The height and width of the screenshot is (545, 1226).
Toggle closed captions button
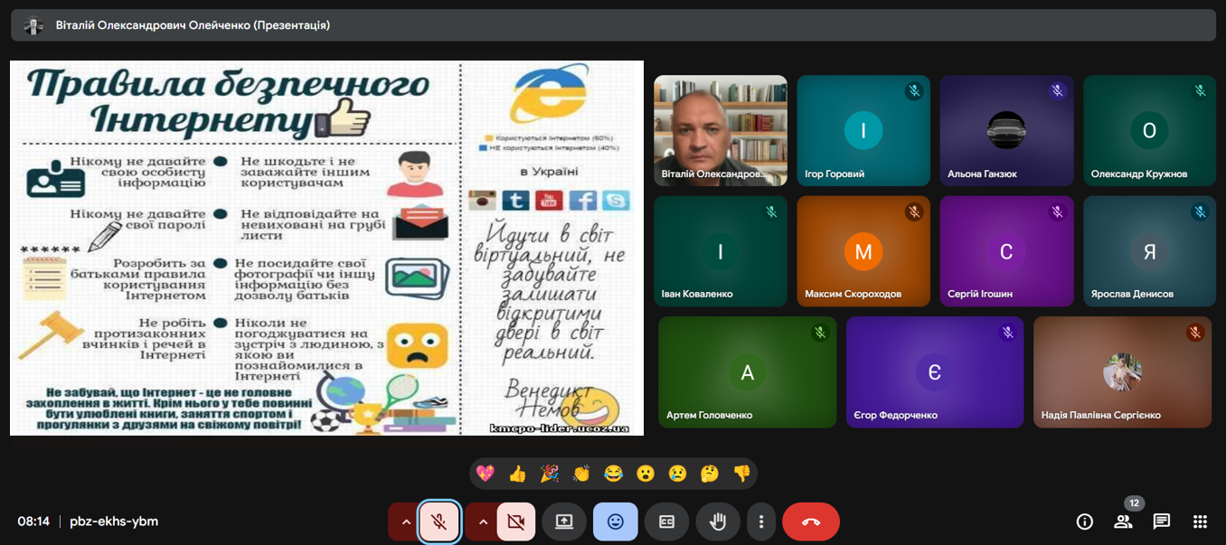(666, 522)
